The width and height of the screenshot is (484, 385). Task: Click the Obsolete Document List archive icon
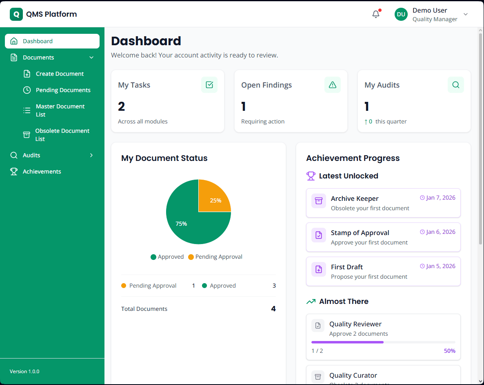point(27,135)
